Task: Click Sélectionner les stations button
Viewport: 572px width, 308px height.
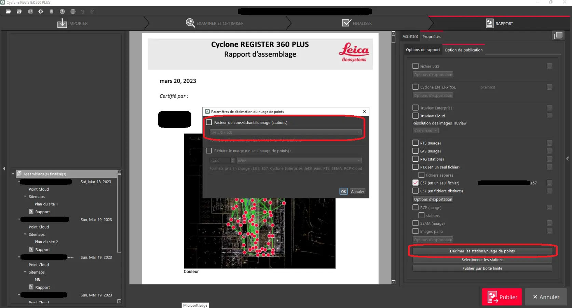Action: pos(482,260)
